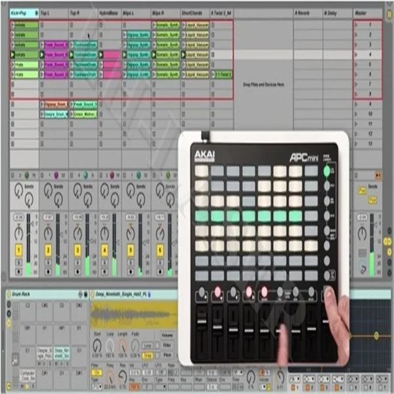Switch to Simpler Pitch tab

167,355
